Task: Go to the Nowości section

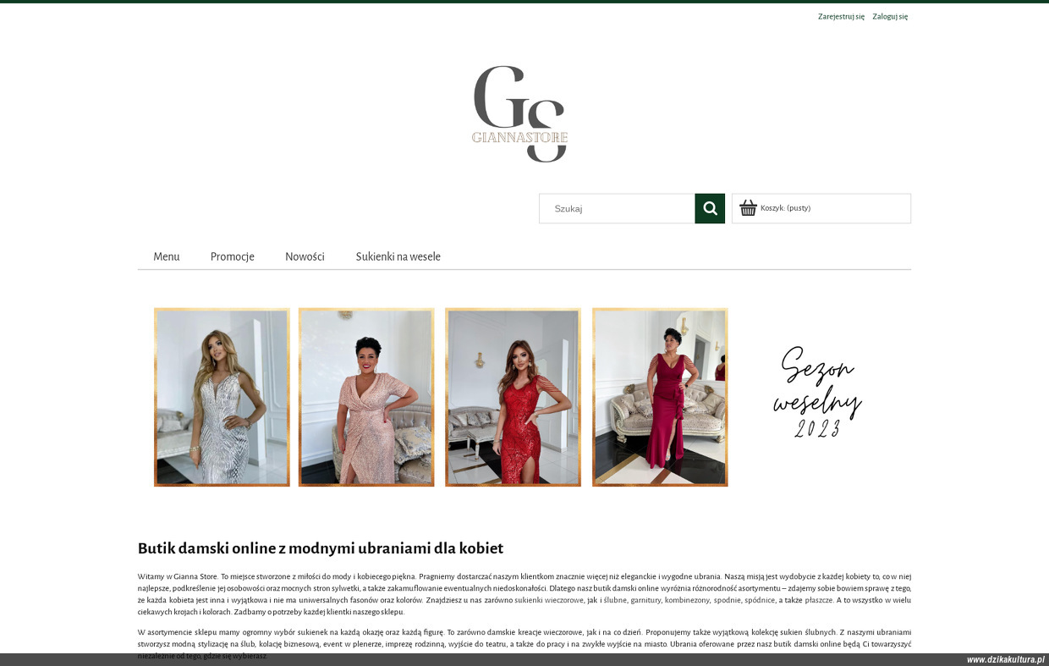Action: [x=305, y=256]
